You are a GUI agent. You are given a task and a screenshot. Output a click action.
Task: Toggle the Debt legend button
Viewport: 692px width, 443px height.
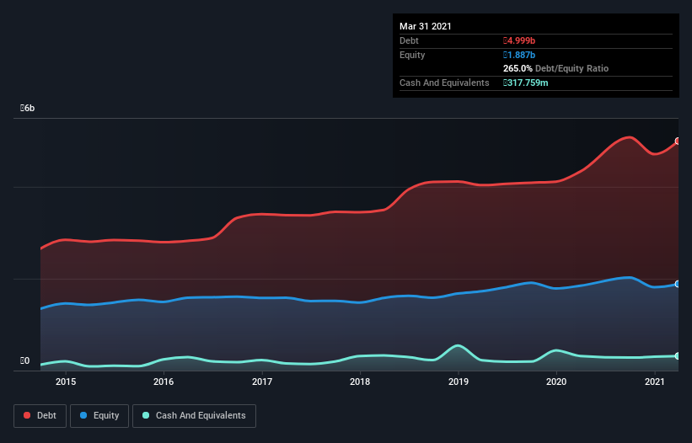tap(40, 416)
